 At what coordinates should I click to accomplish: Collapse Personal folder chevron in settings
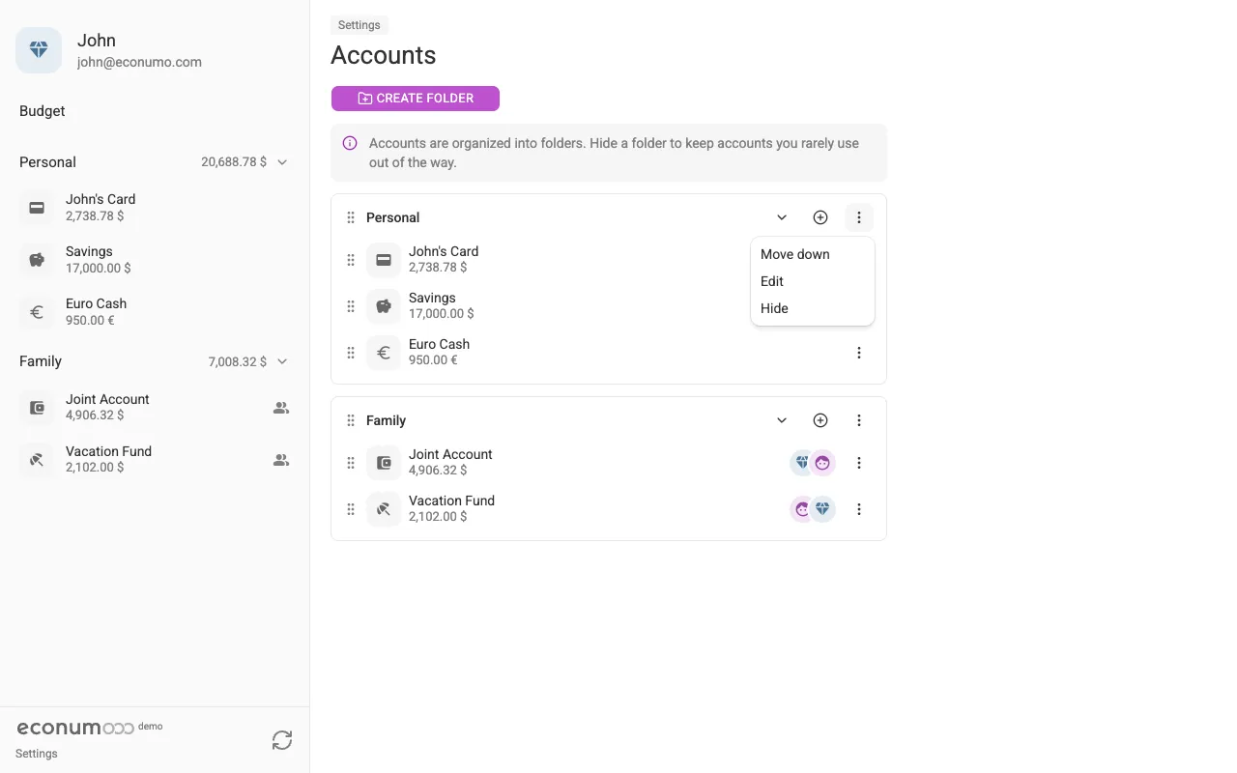click(782, 217)
